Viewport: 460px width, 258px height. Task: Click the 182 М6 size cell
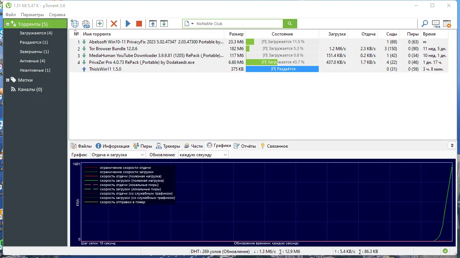pyautogui.click(x=236, y=49)
